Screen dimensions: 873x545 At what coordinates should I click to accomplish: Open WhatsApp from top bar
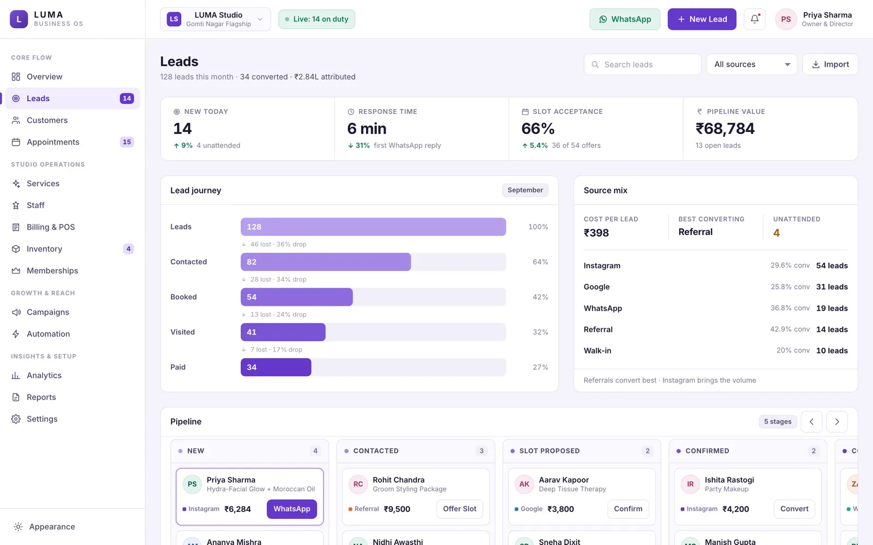pyautogui.click(x=625, y=19)
